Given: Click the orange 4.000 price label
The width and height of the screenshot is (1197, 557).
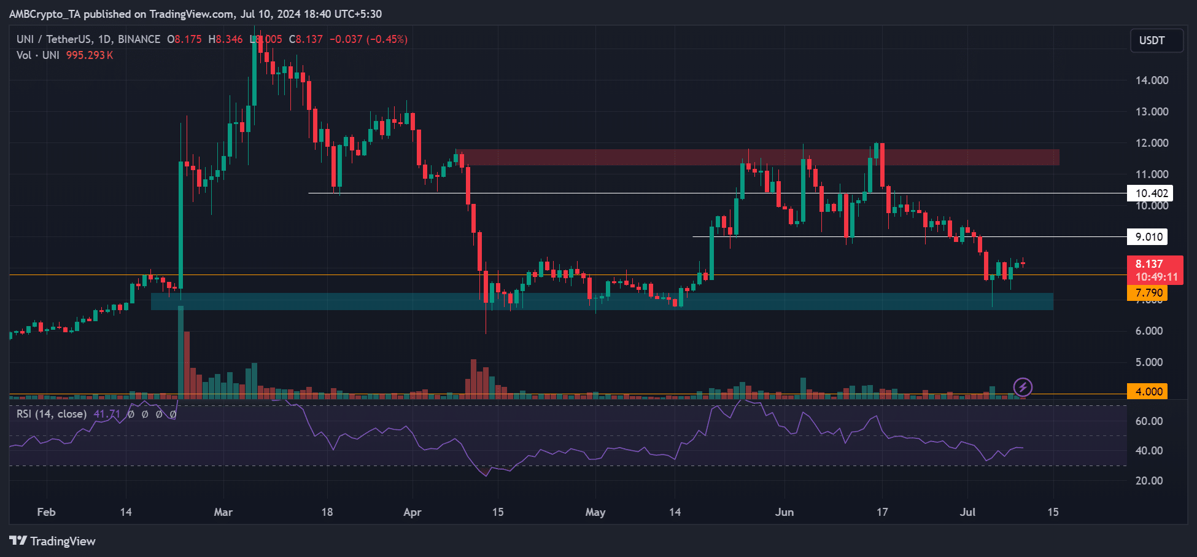Looking at the screenshot, I should [1148, 392].
